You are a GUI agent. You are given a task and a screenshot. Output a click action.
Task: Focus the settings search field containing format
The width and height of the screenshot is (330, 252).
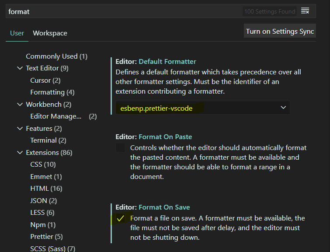point(124,11)
